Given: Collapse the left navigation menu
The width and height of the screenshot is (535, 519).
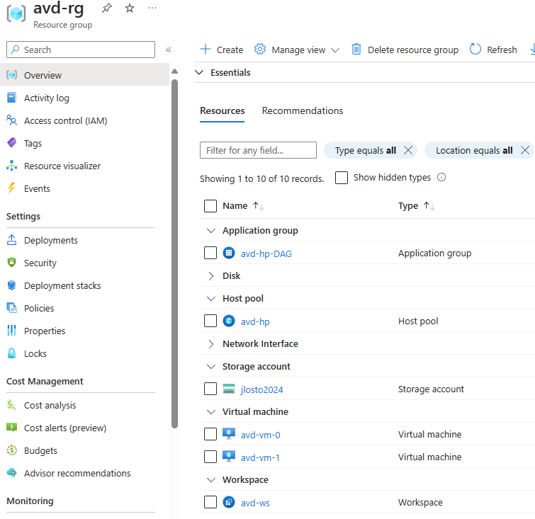Looking at the screenshot, I should (x=169, y=50).
